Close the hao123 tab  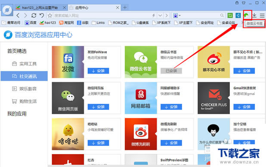(x=64, y=8)
